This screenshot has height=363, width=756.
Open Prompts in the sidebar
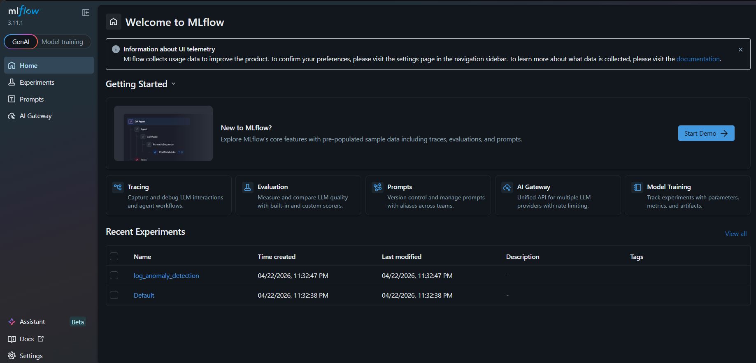[49, 99]
